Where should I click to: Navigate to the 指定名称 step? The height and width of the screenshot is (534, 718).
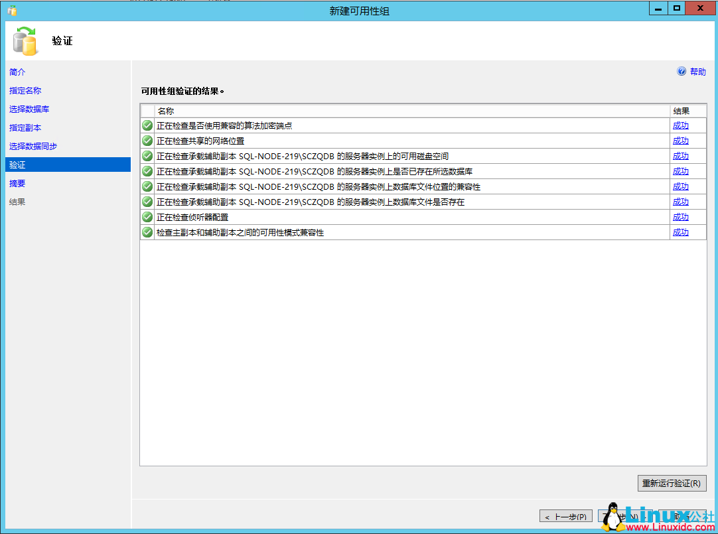26,90
